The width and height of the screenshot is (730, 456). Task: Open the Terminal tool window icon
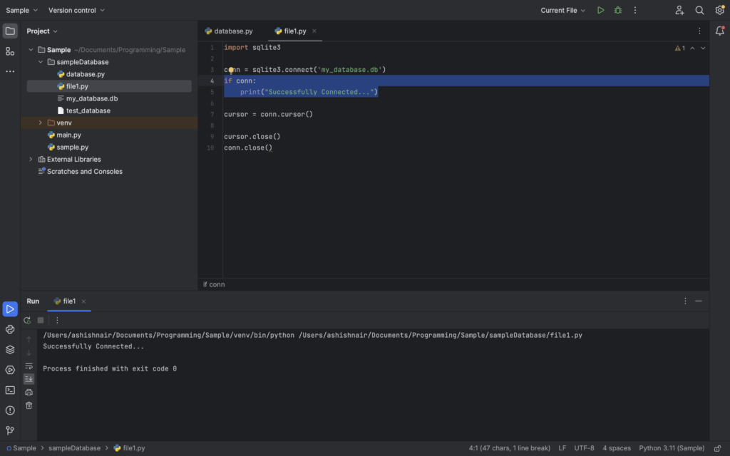point(10,389)
